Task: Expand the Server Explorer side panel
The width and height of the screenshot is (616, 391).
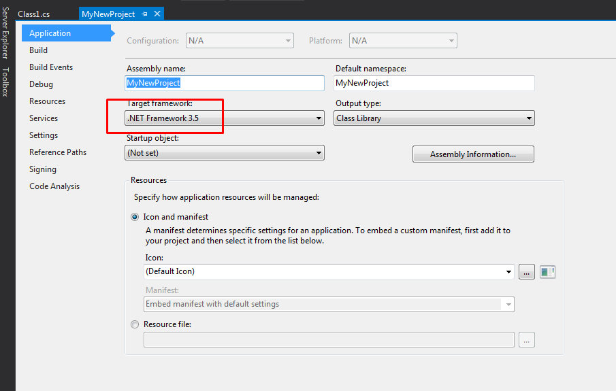Action: tap(5, 33)
